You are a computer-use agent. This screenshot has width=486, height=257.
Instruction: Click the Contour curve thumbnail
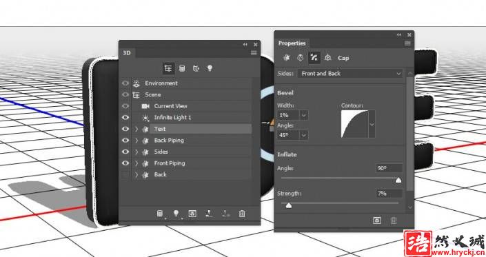pyautogui.click(x=354, y=124)
